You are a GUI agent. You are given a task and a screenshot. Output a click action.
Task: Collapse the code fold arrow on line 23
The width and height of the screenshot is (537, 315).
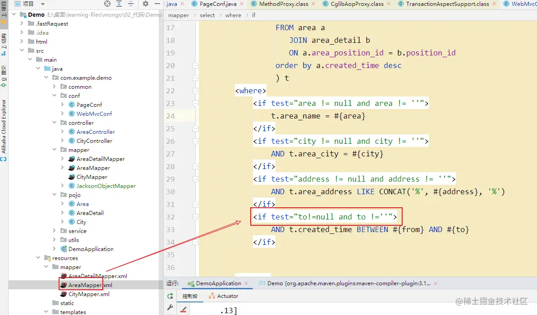(194, 102)
